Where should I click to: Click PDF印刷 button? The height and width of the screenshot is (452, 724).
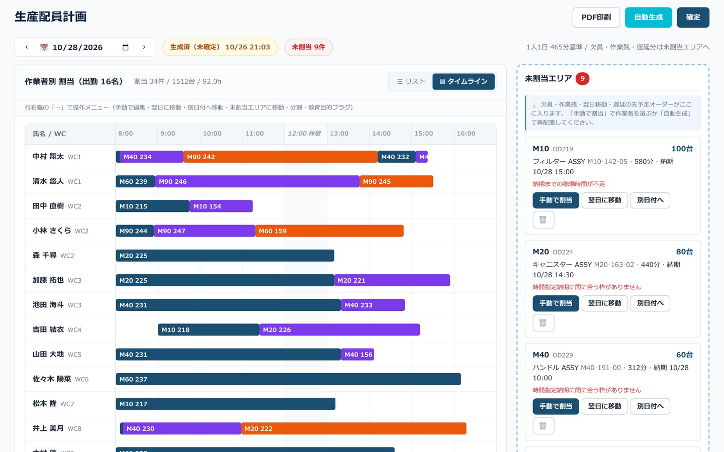(x=596, y=17)
